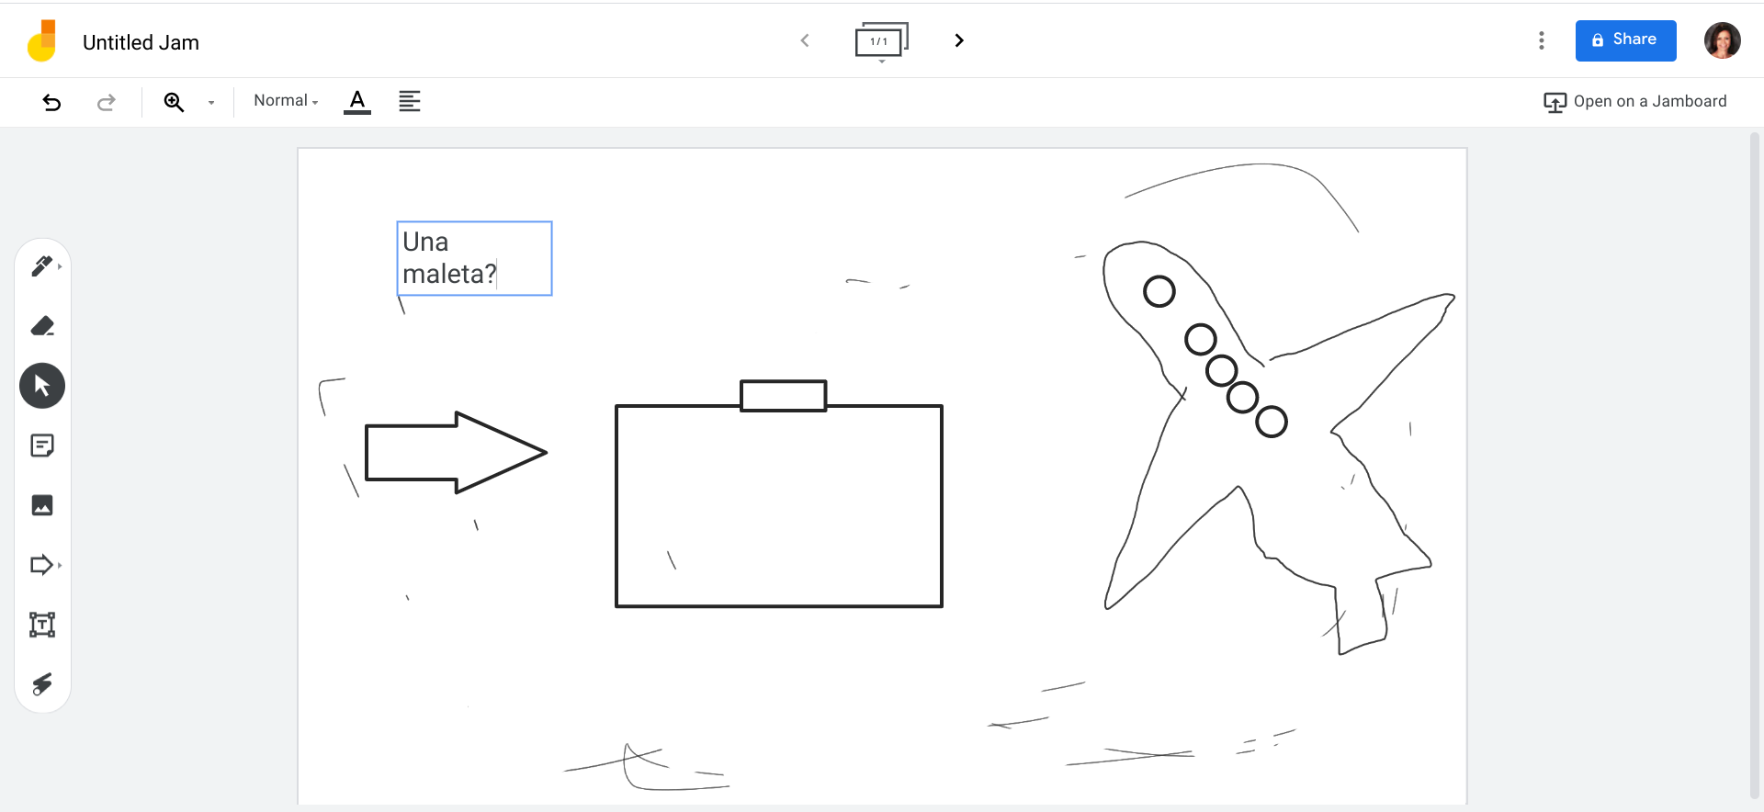Redo the undone action
The width and height of the screenshot is (1764, 812).
pos(107,102)
